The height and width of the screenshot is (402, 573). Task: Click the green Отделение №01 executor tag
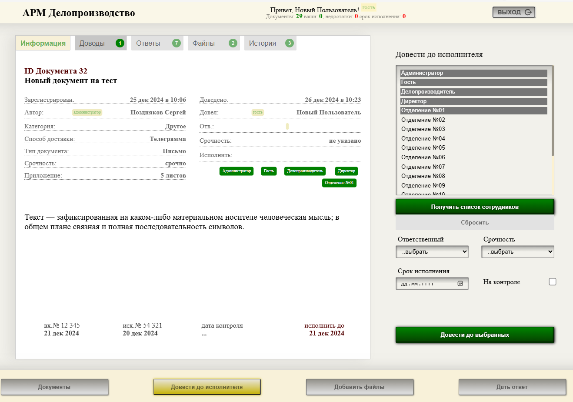click(339, 183)
